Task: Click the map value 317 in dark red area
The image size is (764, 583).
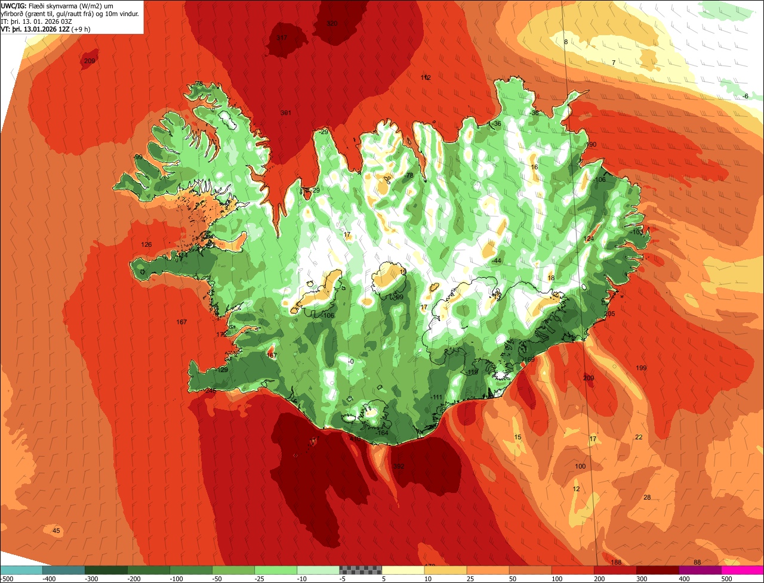Action: (x=282, y=38)
